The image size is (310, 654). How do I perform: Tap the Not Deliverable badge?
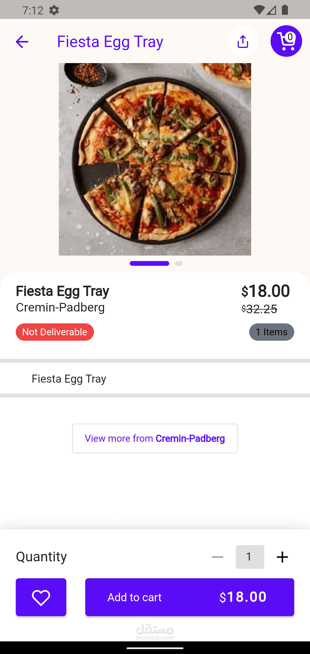(55, 332)
